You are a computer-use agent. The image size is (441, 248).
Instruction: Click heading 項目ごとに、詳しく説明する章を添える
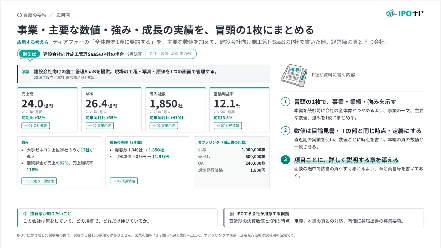tap(346, 160)
